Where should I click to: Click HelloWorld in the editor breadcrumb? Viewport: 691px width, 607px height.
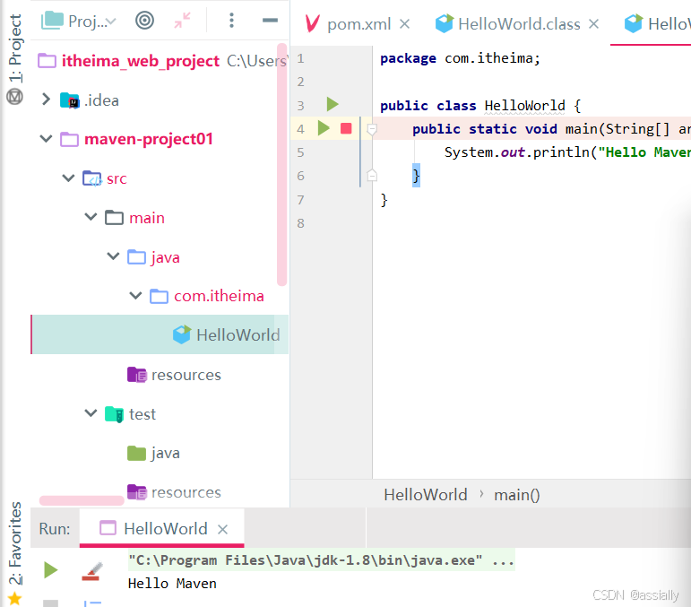425,495
